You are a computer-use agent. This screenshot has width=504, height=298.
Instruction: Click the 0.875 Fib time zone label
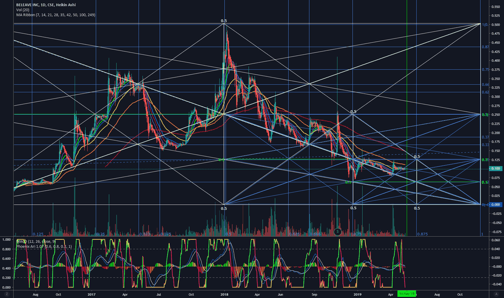(422, 234)
